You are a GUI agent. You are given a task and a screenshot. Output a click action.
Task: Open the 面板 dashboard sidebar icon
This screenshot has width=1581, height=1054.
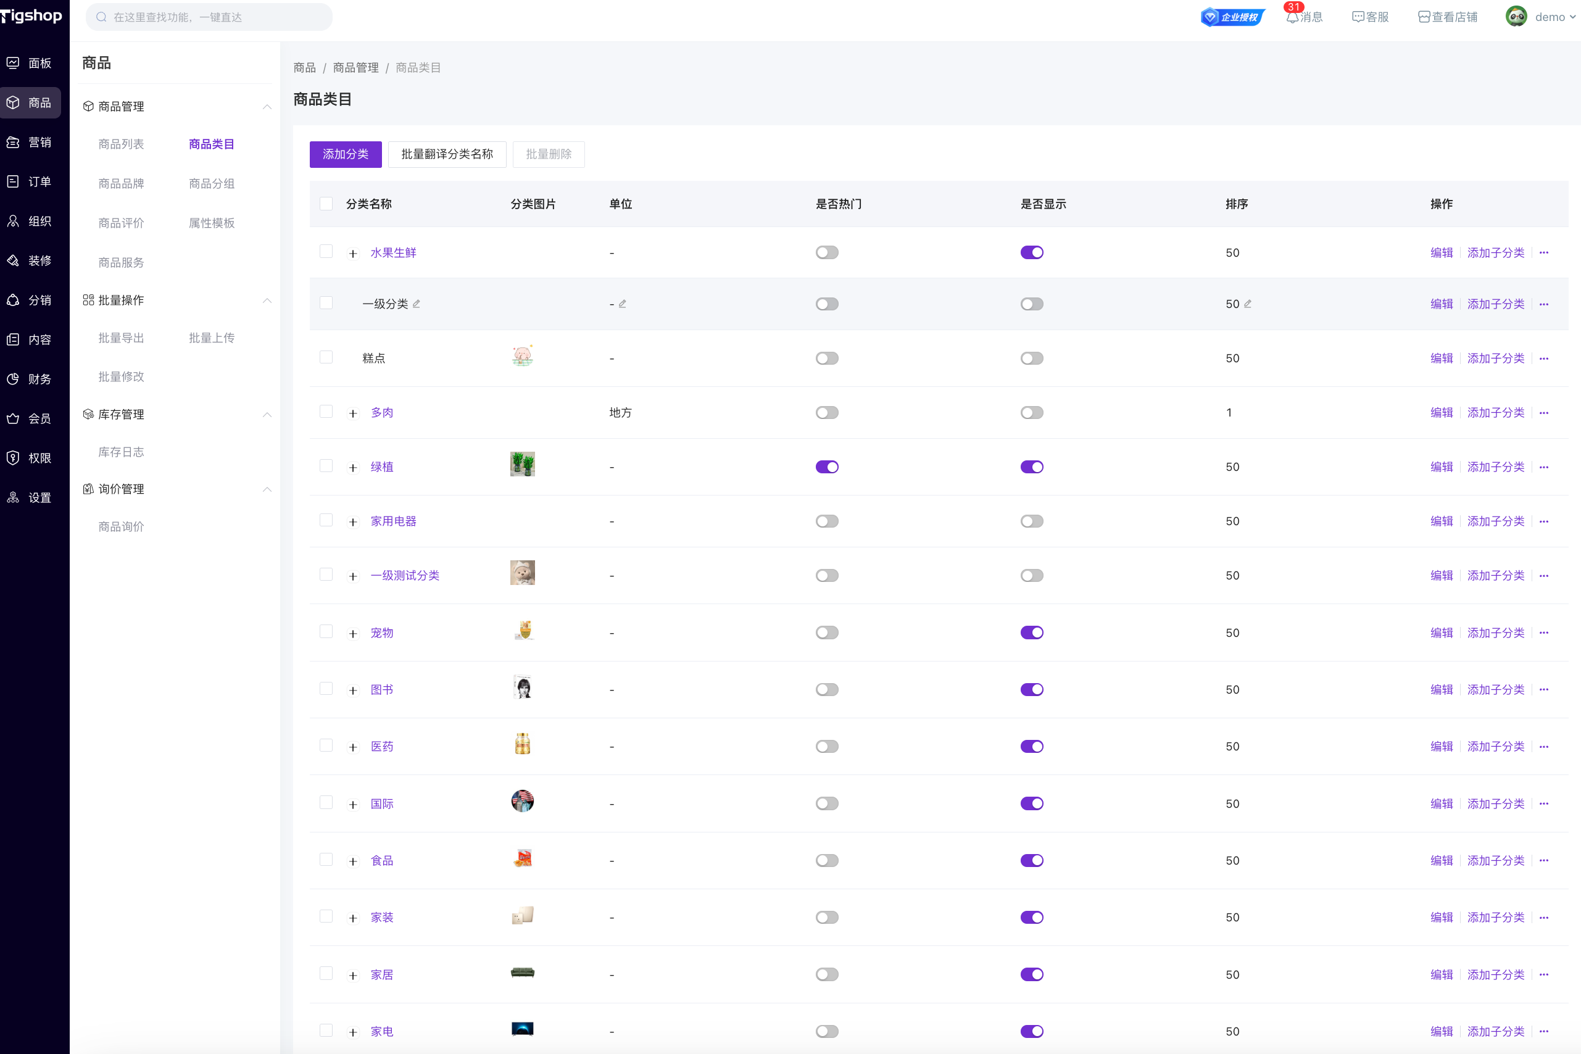coord(13,63)
